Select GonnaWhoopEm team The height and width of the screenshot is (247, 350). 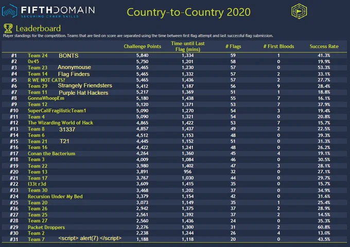pyautogui.click(x=46, y=98)
